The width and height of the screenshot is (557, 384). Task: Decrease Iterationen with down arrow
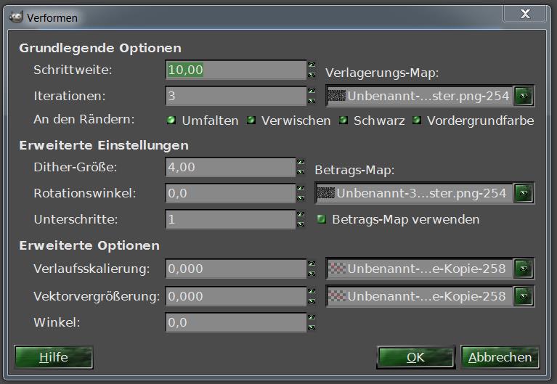pos(312,101)
